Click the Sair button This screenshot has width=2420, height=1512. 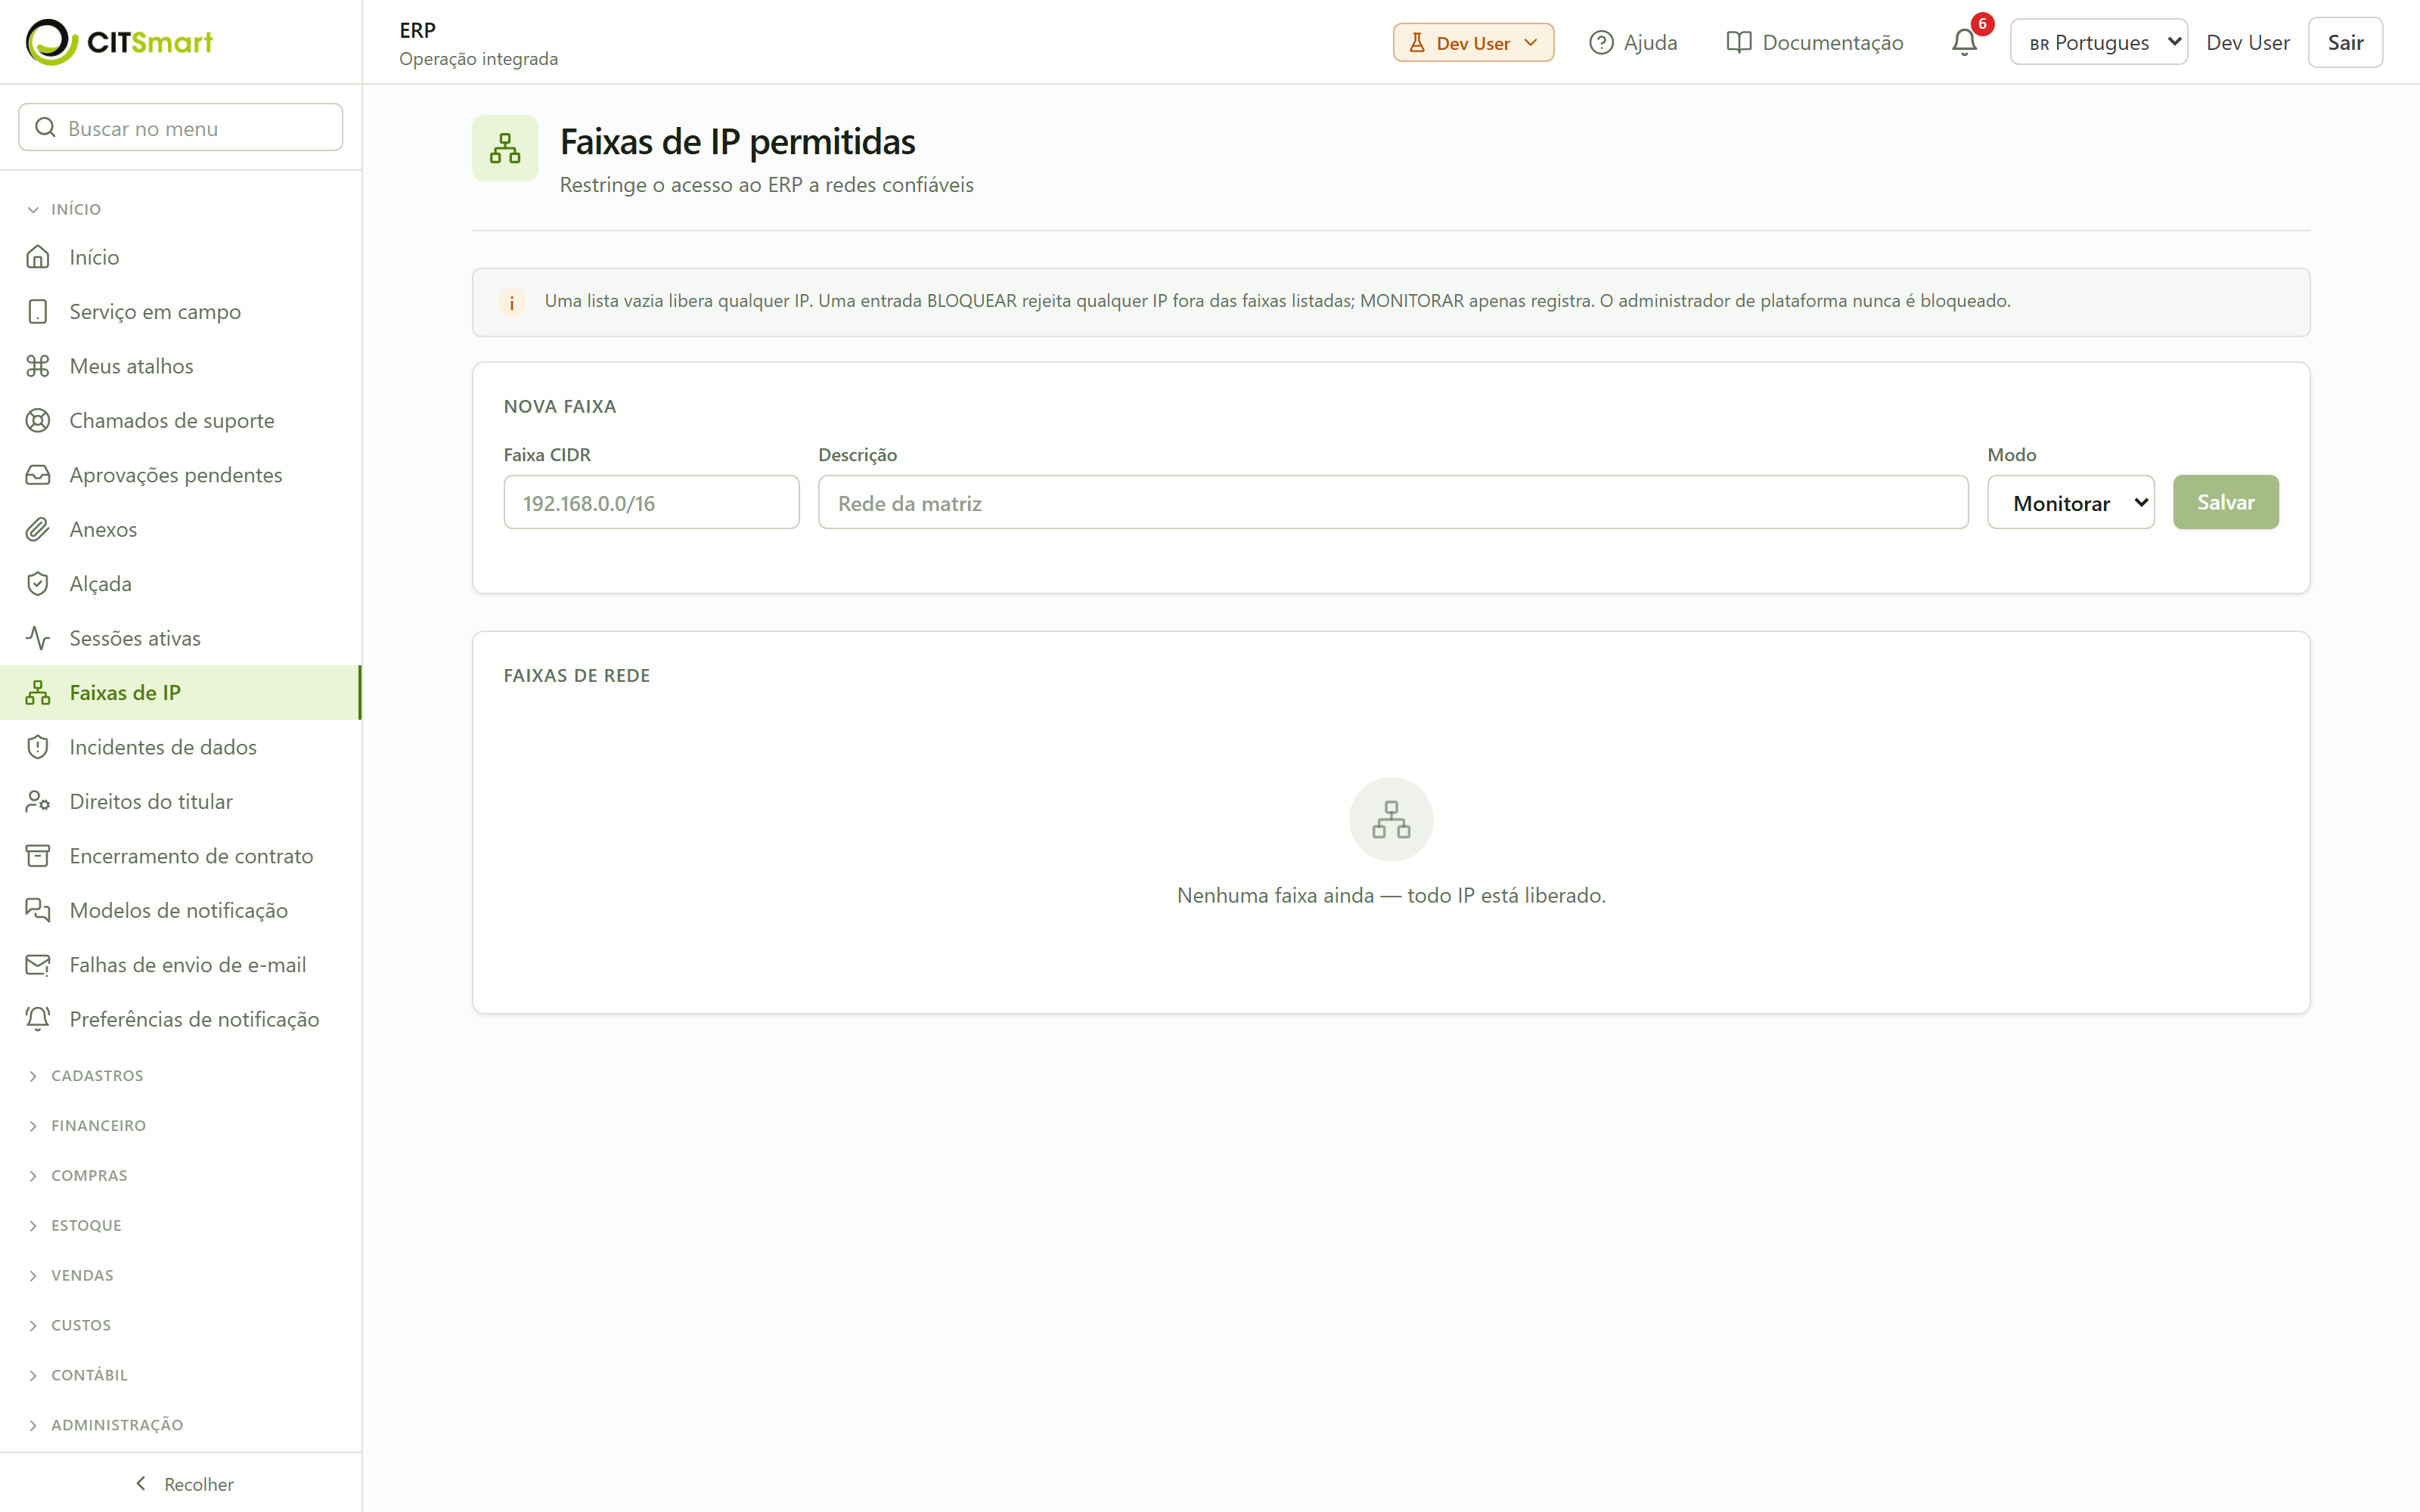[2345, 42]
